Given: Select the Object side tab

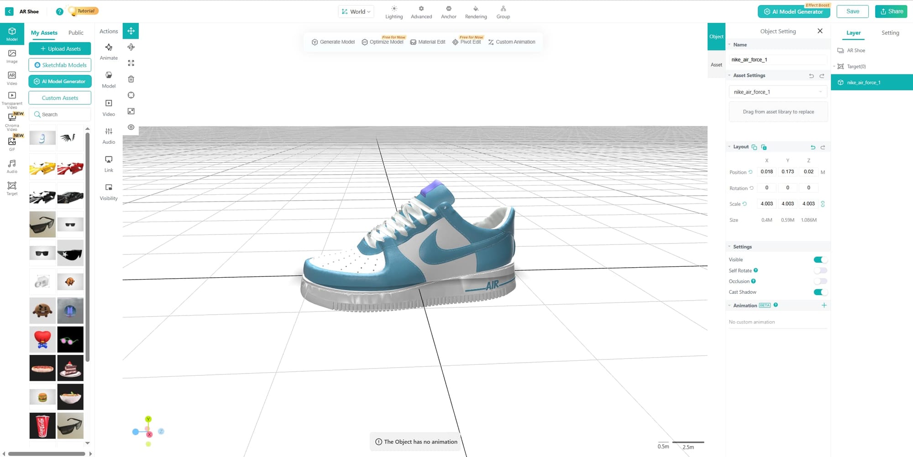Looking at the screenshot, I should [716, 36].
